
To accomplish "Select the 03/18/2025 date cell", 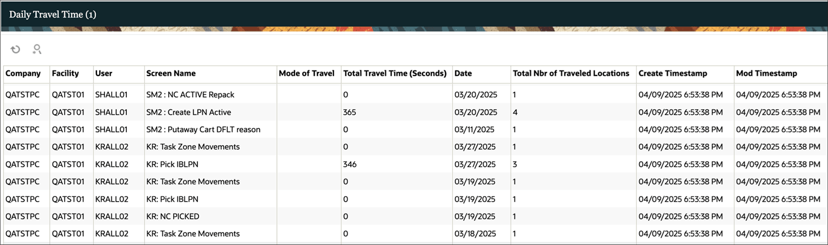I will point(475,234).
